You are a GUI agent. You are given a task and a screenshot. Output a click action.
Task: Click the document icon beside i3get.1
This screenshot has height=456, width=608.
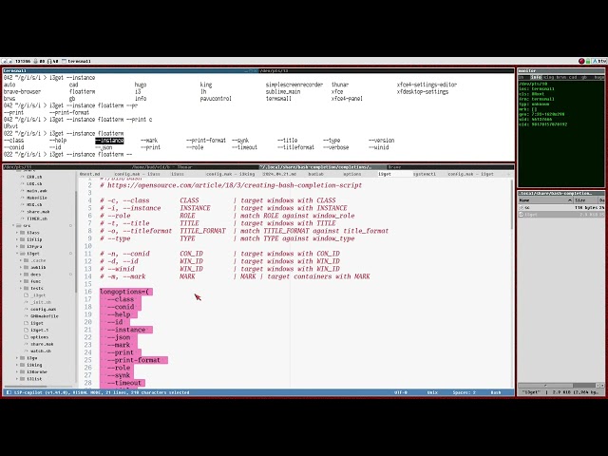tap(26, 330)
